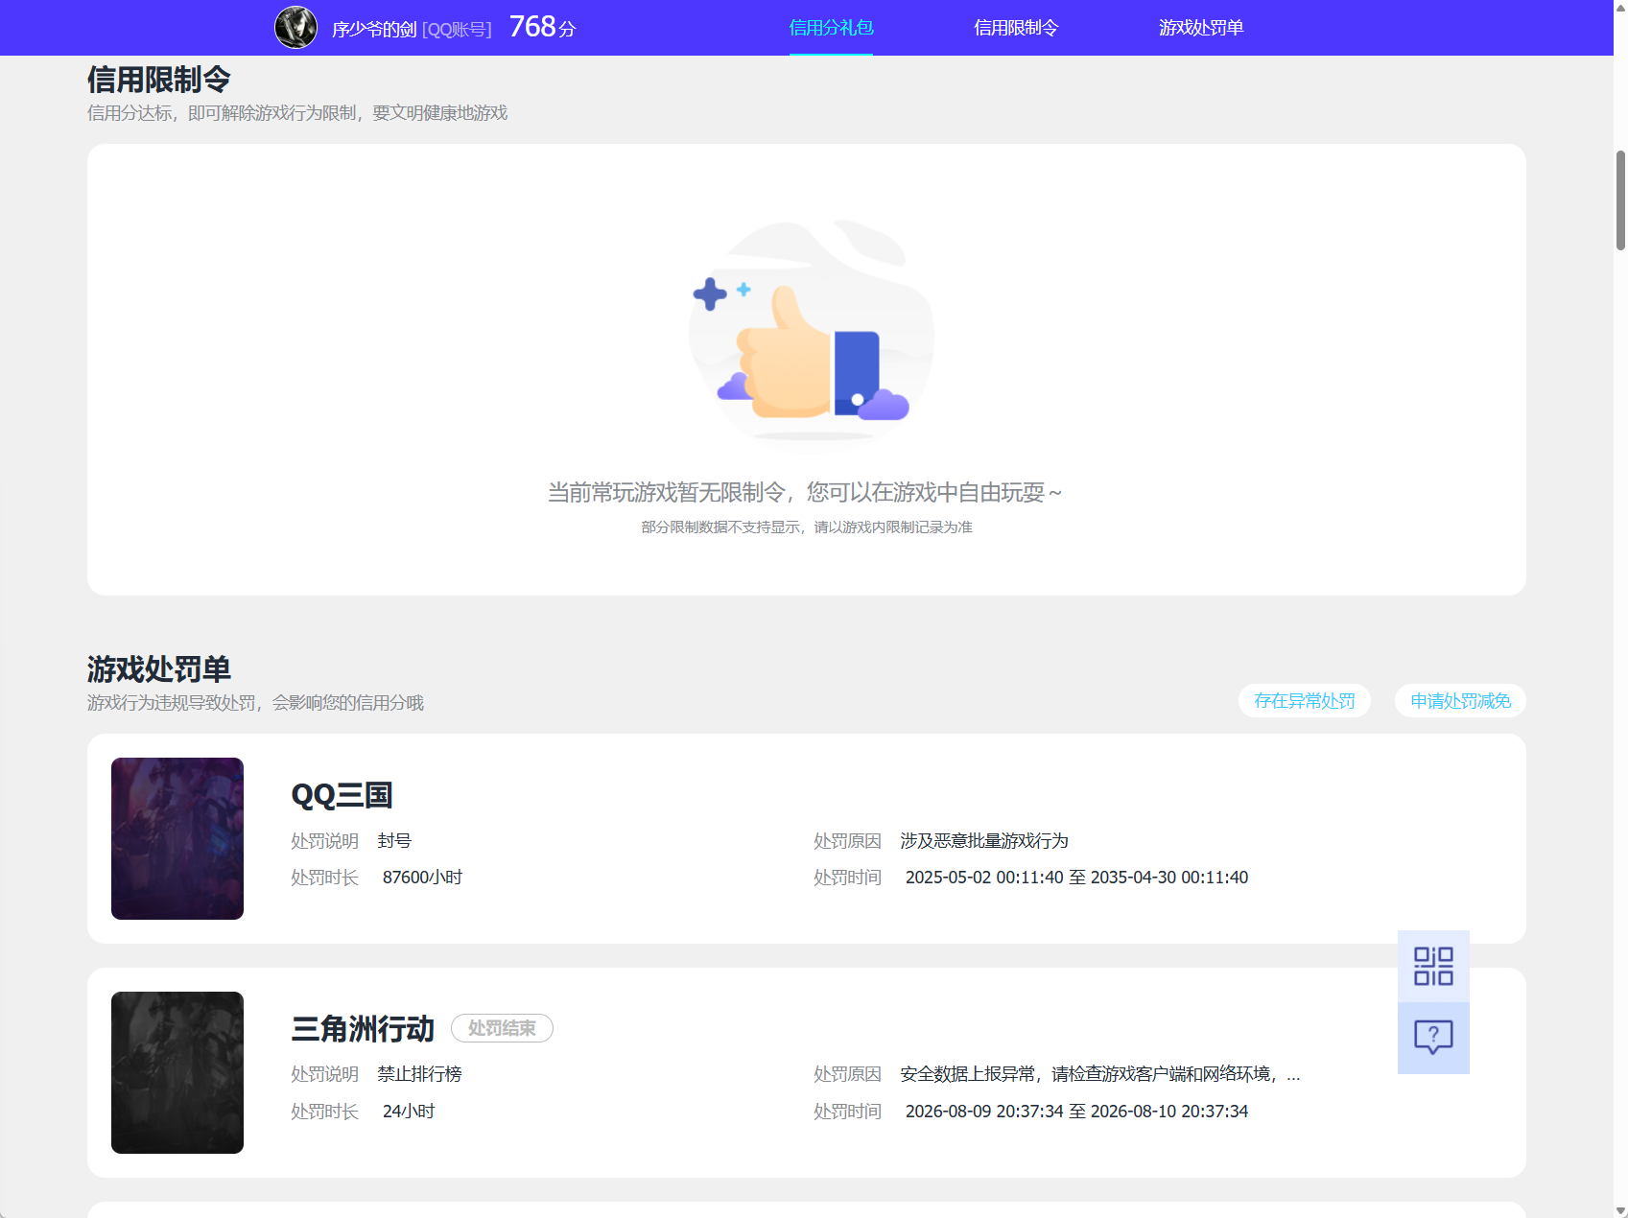Screen dimensions: 1628x1218
Task: Click the 三角洲行动 game title
Action: point(363,1029)
